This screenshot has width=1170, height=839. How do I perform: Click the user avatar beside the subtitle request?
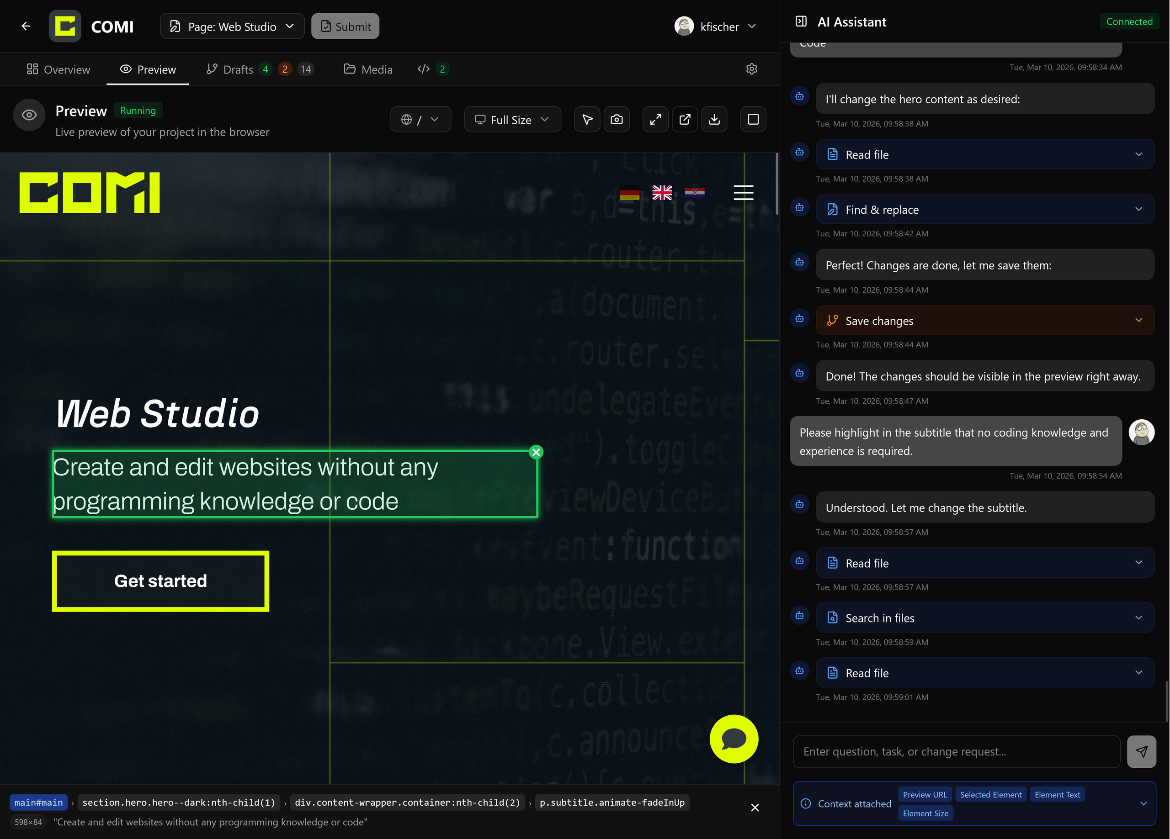(x=1141, y=432)
